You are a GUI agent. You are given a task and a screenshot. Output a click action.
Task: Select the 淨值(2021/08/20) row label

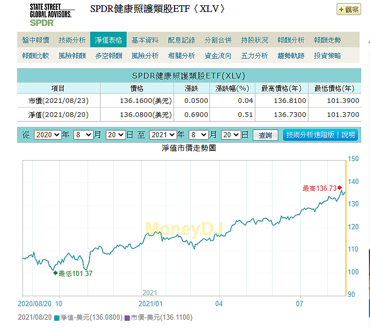point(58,115)
